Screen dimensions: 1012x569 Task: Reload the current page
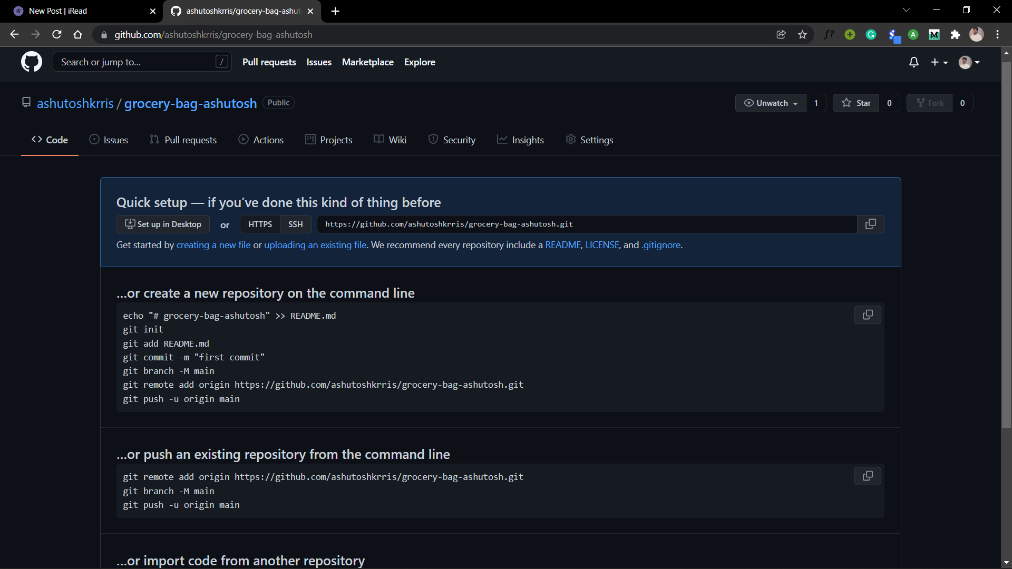tap(57, 35)
